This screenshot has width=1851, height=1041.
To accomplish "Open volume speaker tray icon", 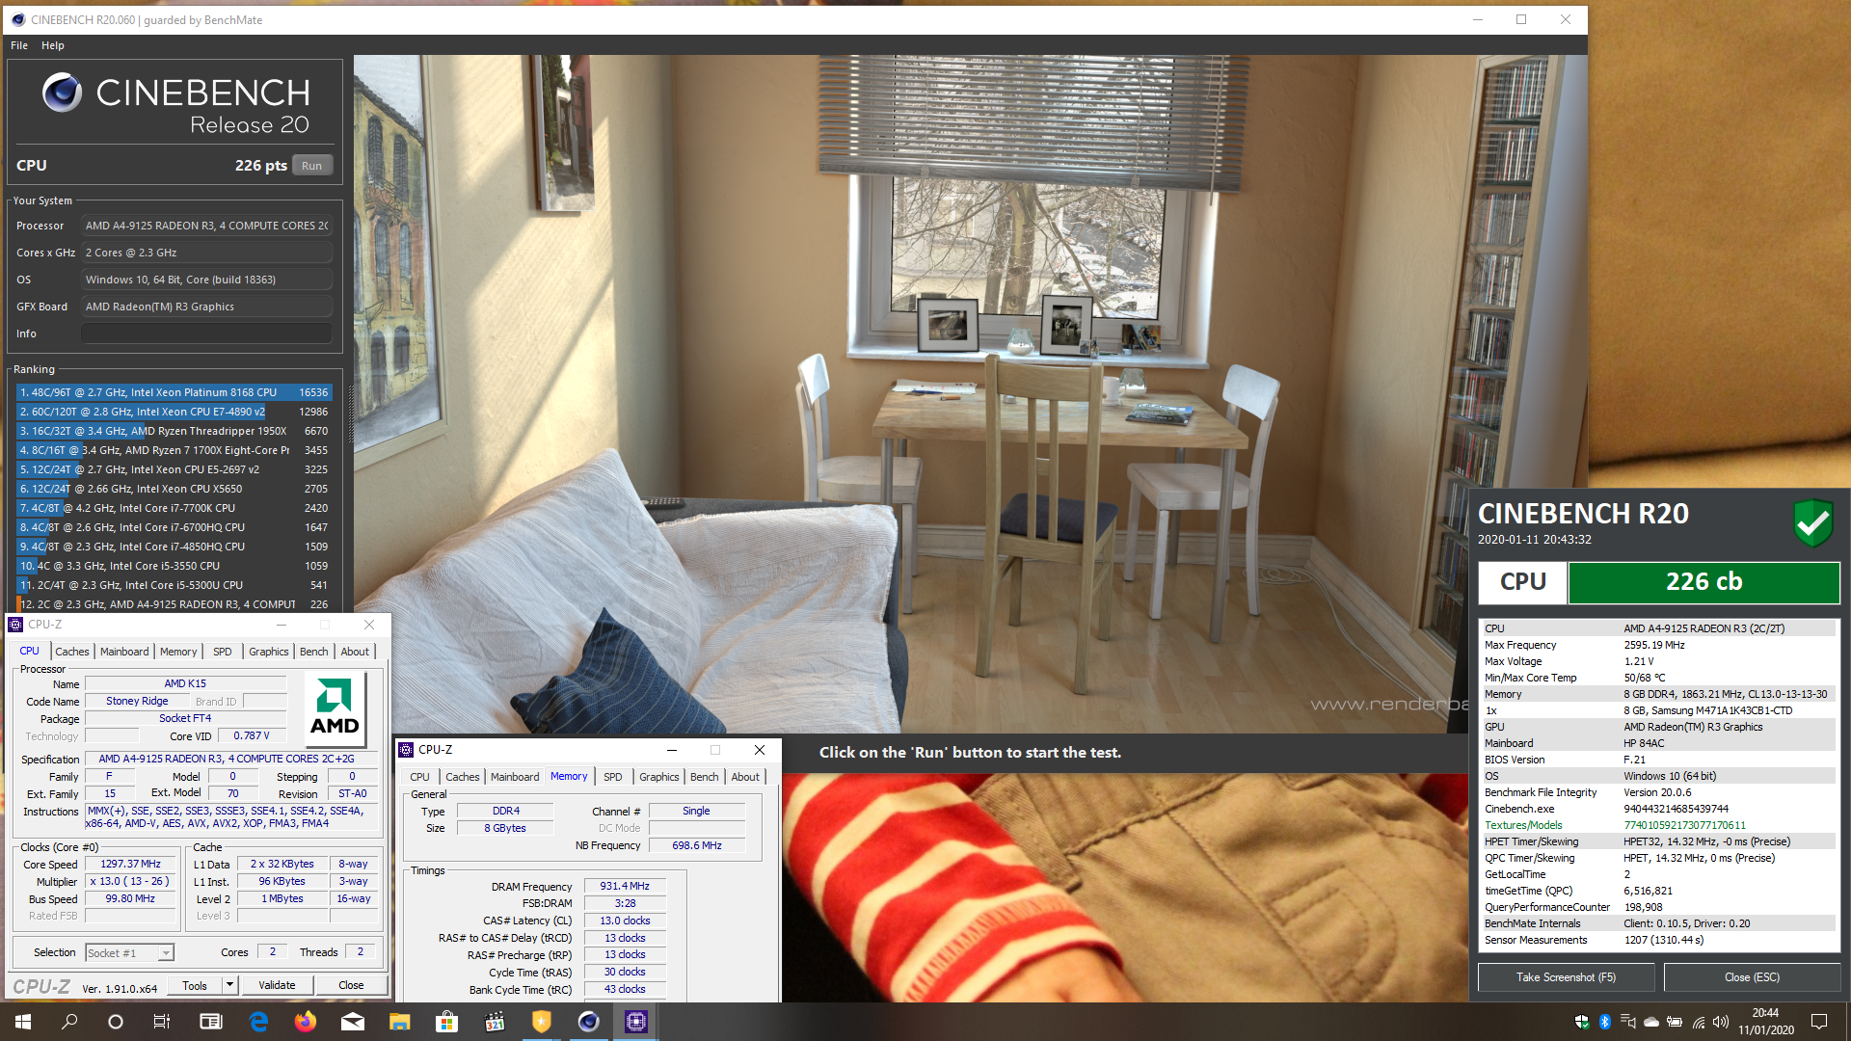I will (1721, 1022).
